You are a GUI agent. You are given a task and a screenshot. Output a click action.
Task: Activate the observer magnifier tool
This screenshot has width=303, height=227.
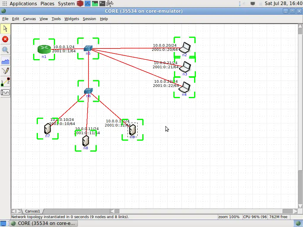point(5,50)
